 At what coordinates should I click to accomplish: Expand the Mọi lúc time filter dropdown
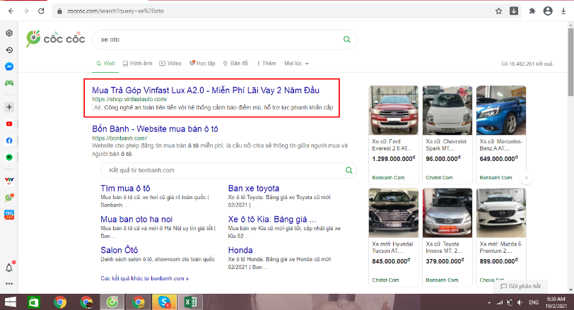coord(296,64)
